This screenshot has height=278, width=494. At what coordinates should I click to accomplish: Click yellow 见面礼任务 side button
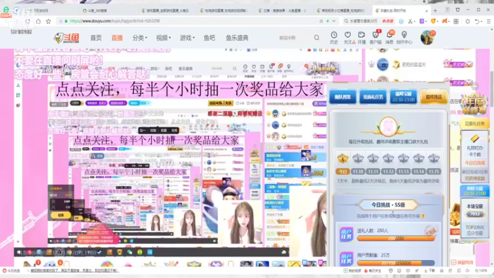coord(474,124)
